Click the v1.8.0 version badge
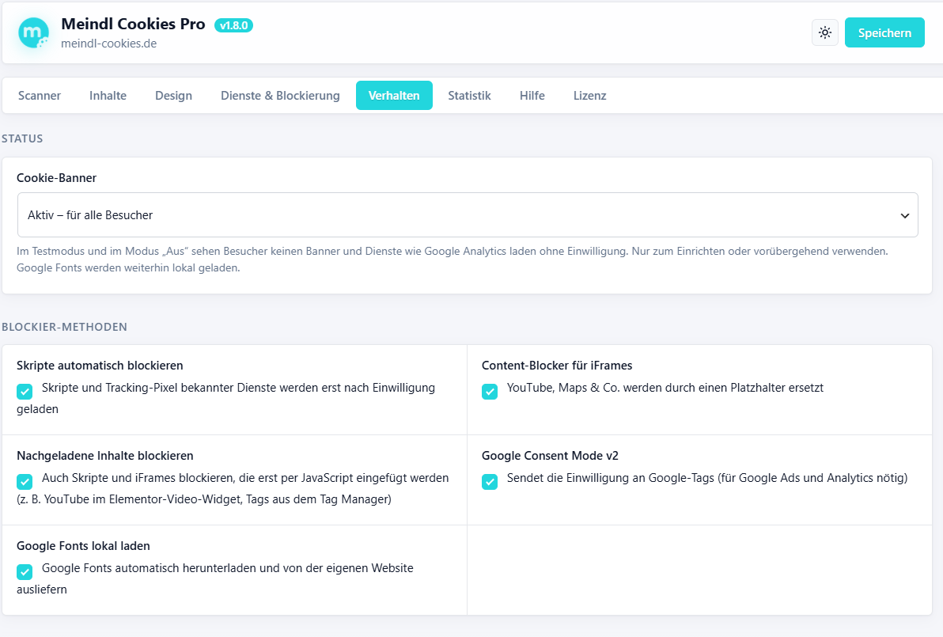This screenshot has height=637, width=943. (233, 25)
